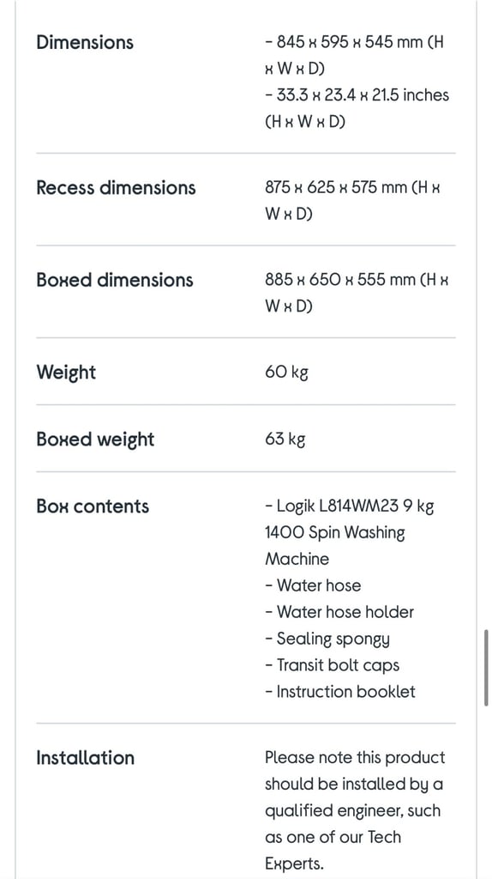The height and width of the screenshot is (879, 492).
Task: Select the Installation row label
Action: pyautogui.click(x=85, y=758)
